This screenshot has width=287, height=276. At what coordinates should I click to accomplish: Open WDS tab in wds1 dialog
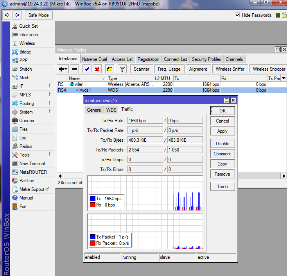[x=111, y=110]
